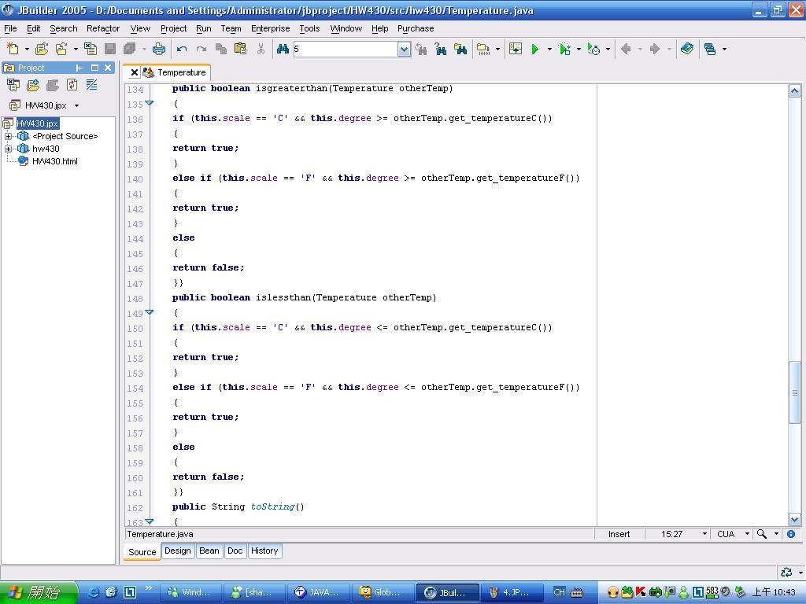Image resolution: width=806 pixels, height=604 pixels.
Task: Open the search field history dropdown
Action: (405, 50)
